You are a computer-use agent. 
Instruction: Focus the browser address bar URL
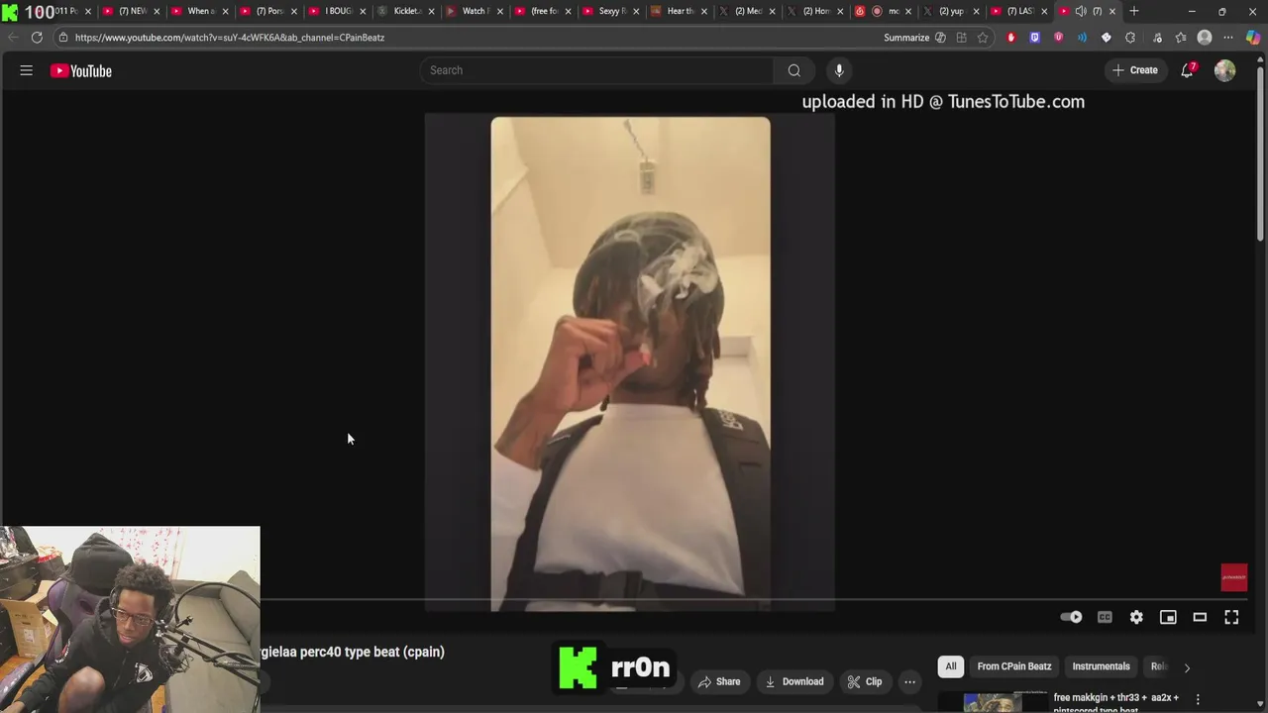(230, 38)
